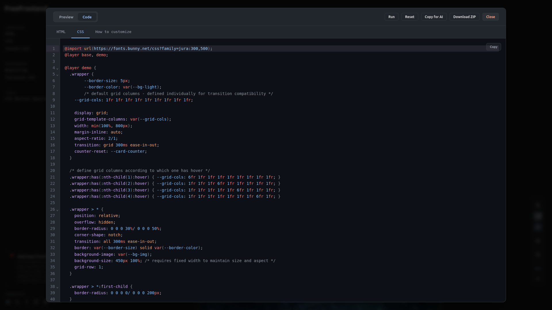The width and height of the screenshot is (552, 310).
Task: Place cursor on corner-shape: notch line
Action: pos(98,235)
